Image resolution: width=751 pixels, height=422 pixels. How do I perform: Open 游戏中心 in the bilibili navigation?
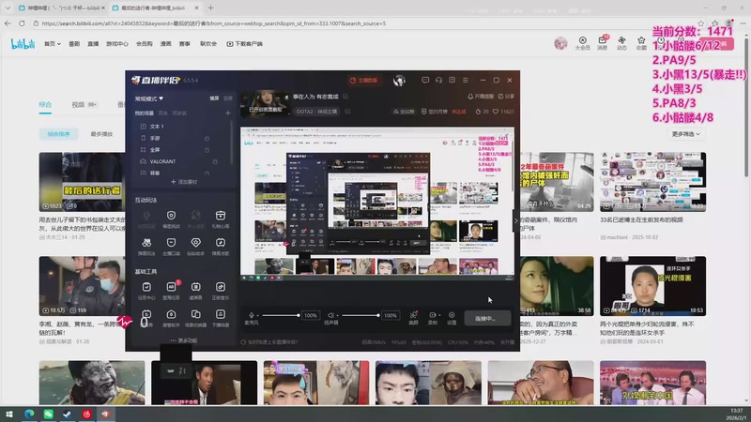point(116,43)
